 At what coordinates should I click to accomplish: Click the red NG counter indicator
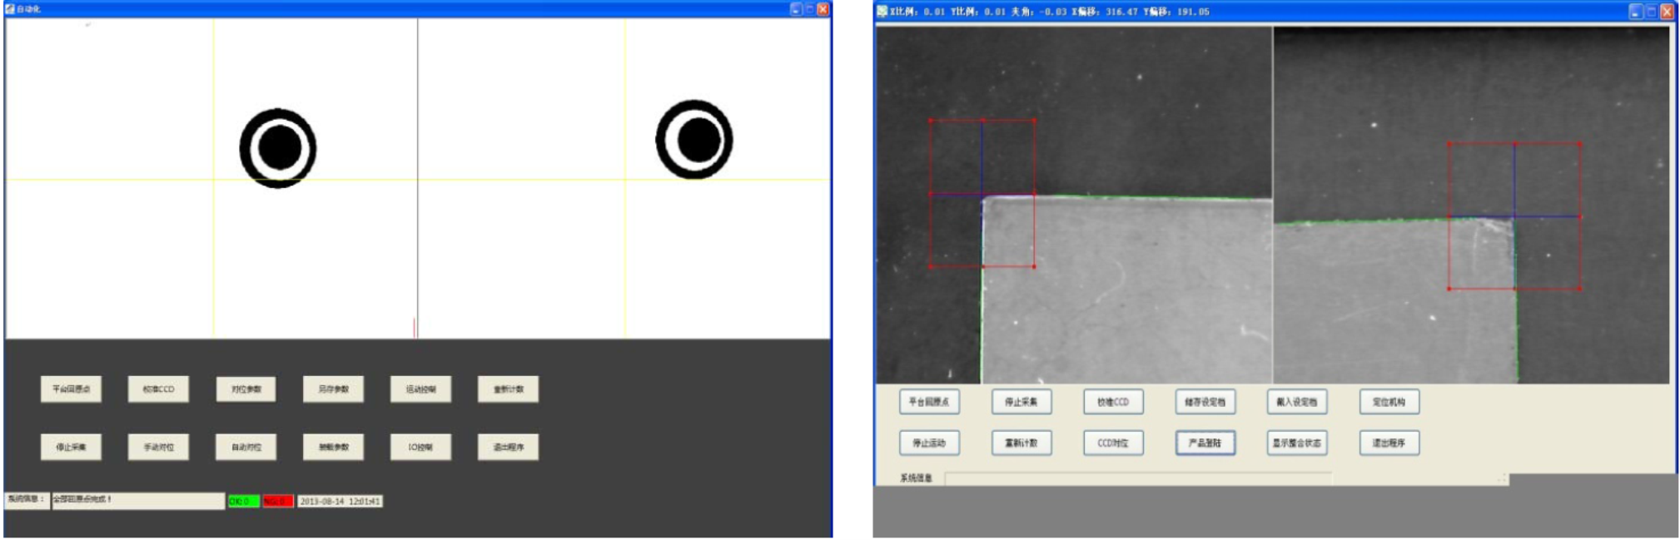coord(277,501)
